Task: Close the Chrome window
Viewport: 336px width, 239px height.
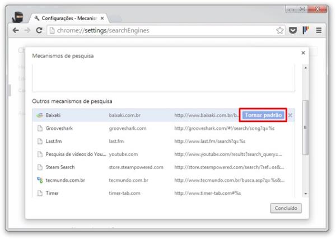Action: [x=318, y=9]
